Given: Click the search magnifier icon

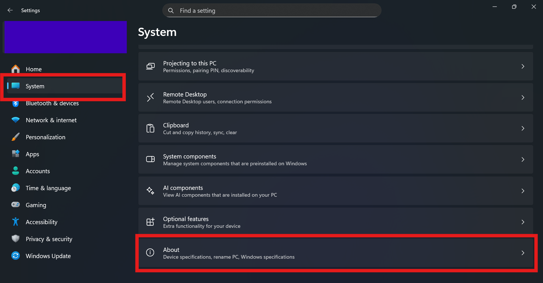Looking at the screenshot, I should tap(171, 11).
